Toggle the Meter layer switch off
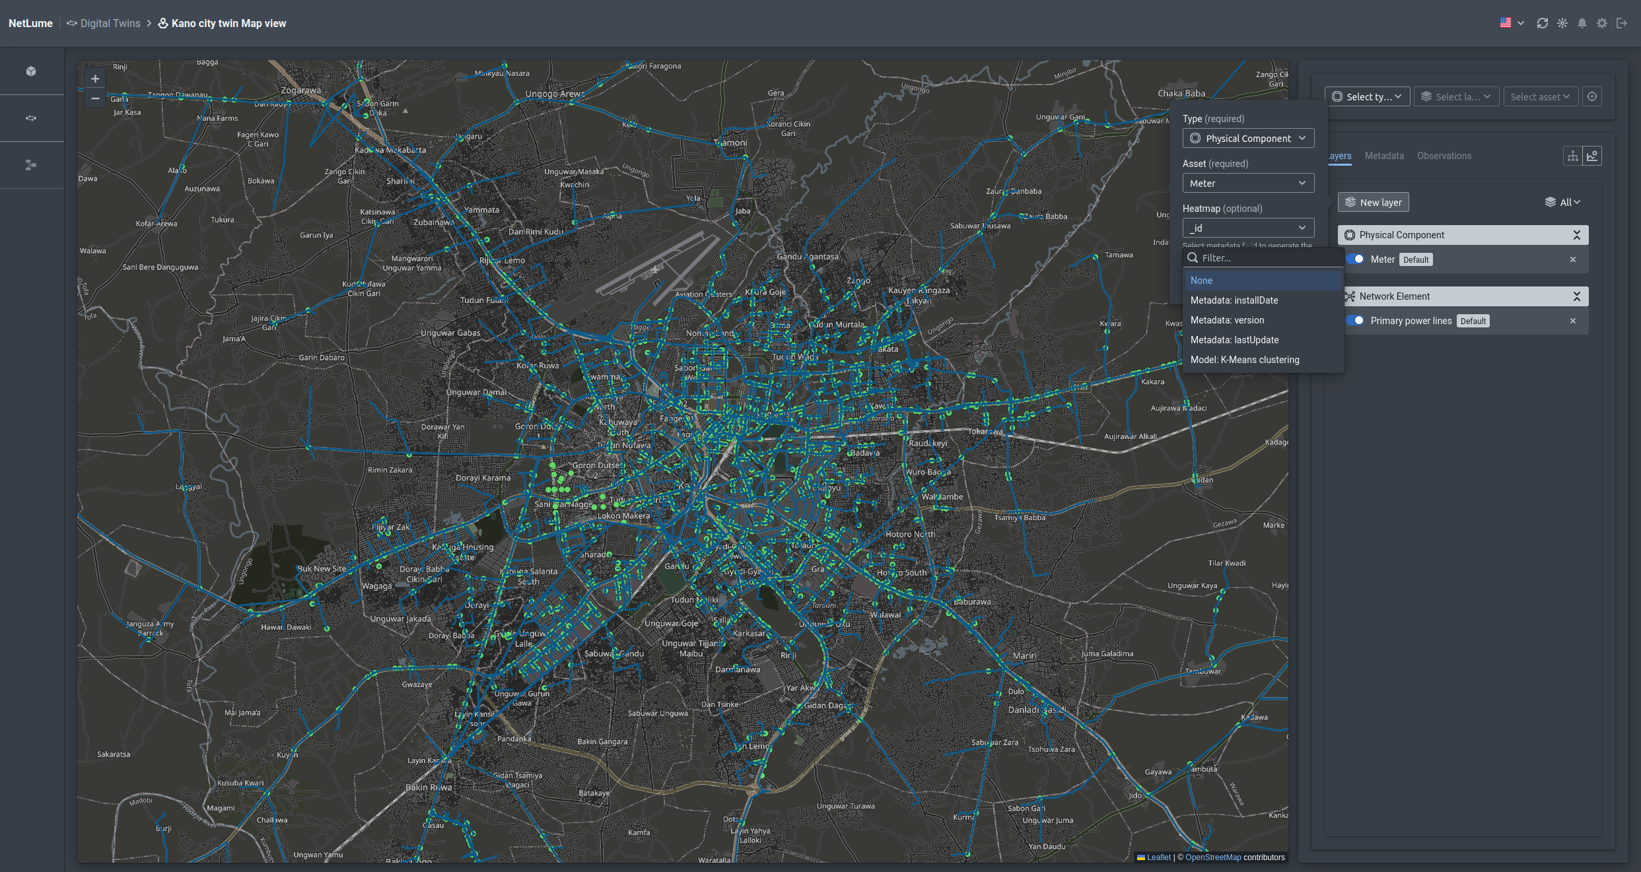The height and width of the screenshot is (872, 1641). tap(1356, 259)
